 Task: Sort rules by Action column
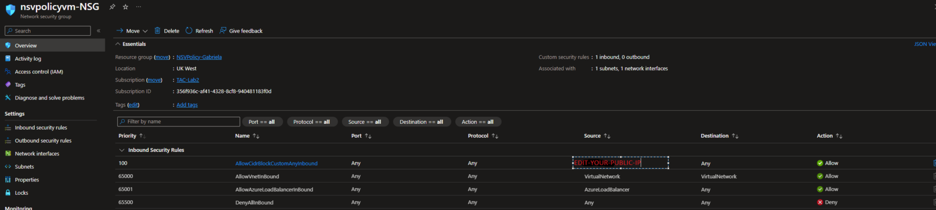(x=829, y=136)
